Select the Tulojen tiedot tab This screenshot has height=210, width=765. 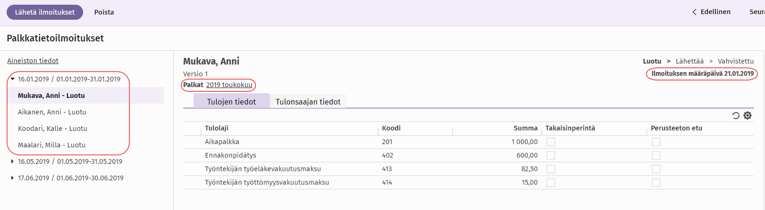click(x=231, y=102)
